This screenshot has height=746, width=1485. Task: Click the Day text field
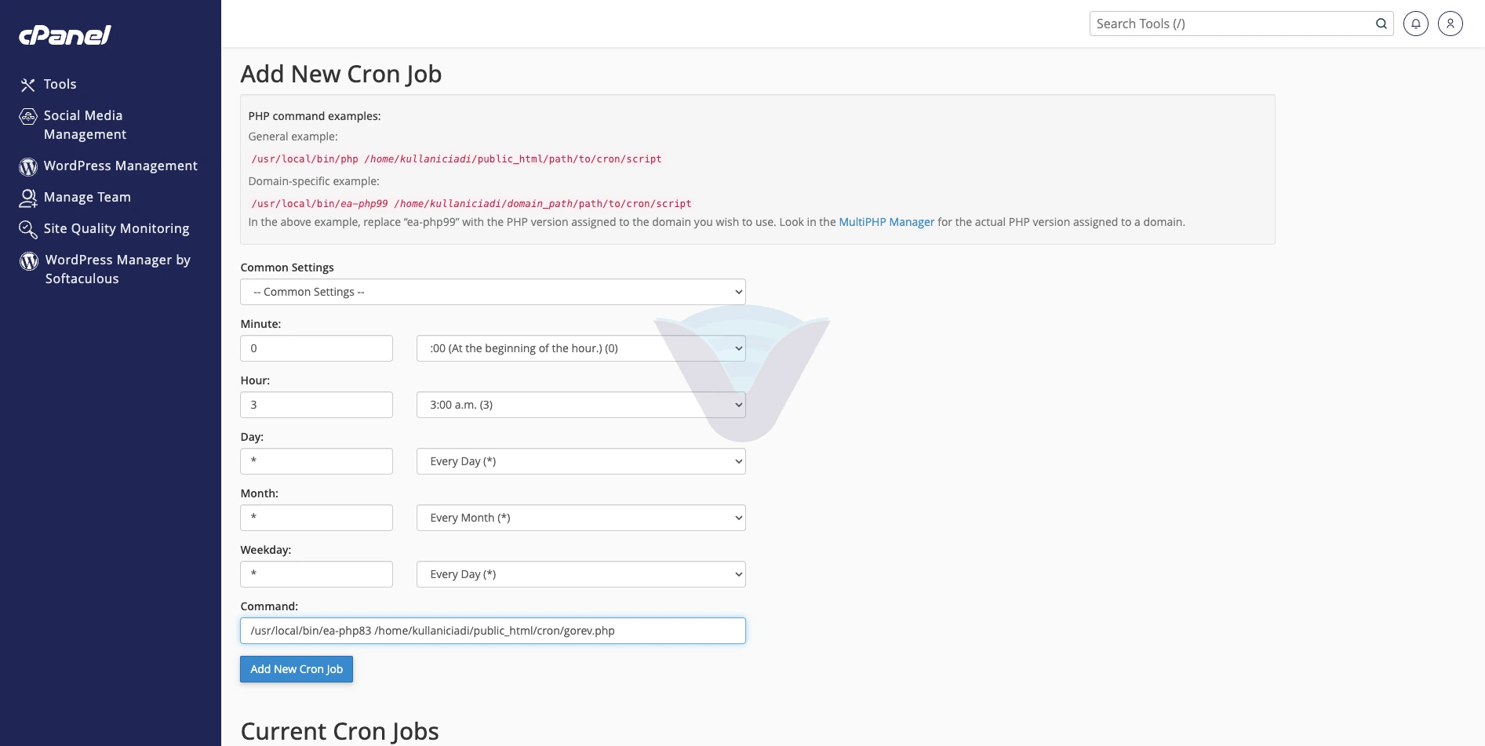click(x=316, y=461)
